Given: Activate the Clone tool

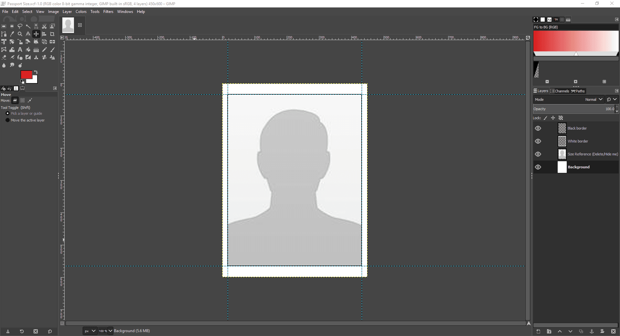Looking at the screenshot, I should [x=36, y=57].
